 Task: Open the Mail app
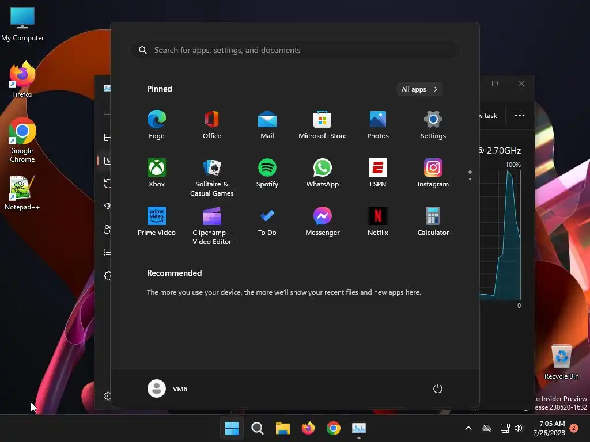click(x=267, y=125)
